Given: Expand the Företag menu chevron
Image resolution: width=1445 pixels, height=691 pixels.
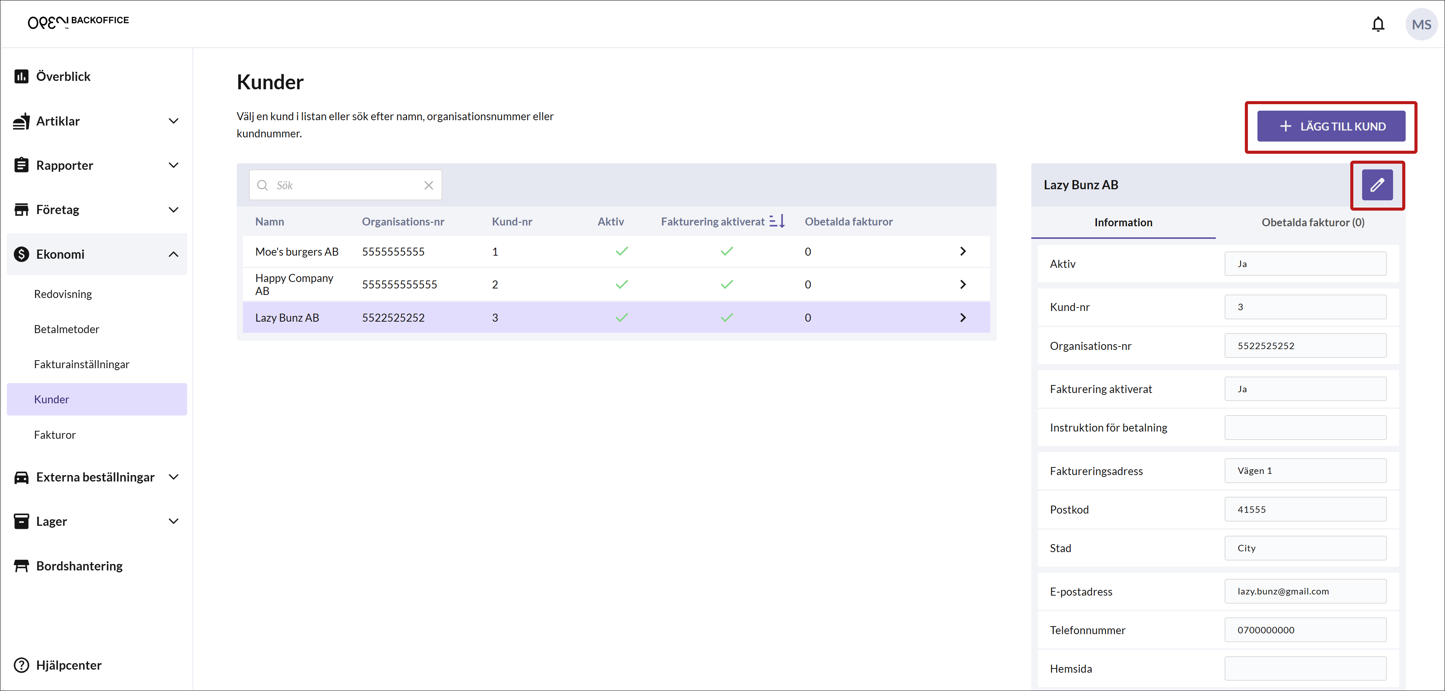Looking at the screenshot, I should [x=173, y=209].
